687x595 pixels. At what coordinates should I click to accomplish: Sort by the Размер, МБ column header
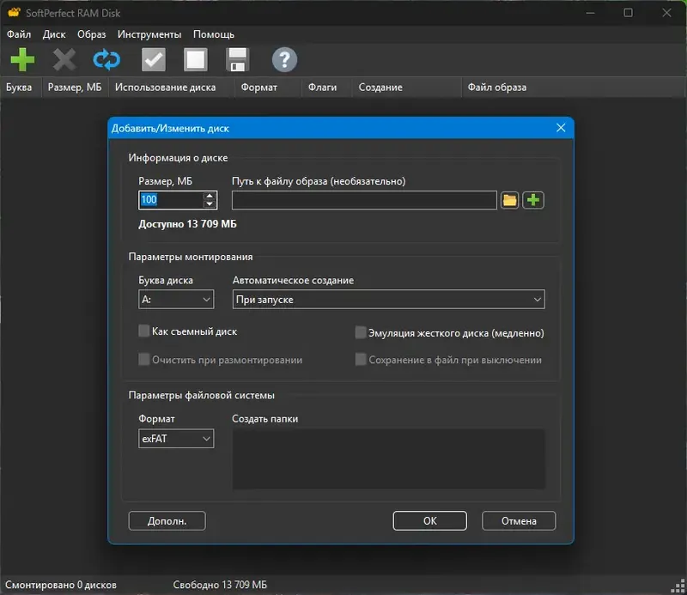(75, 88)
